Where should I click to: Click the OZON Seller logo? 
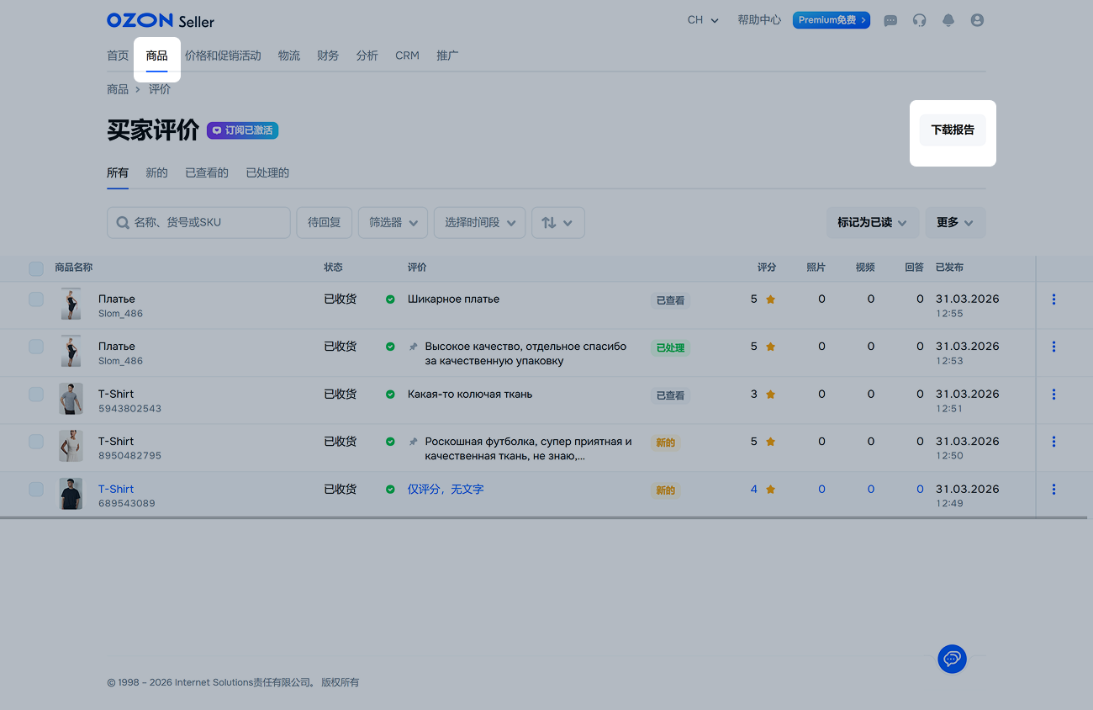click(x=161, y=20)
